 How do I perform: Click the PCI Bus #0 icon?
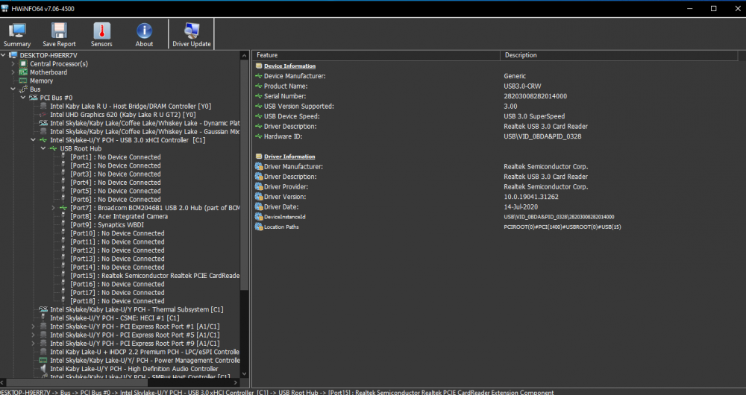[x=34, y=98]
